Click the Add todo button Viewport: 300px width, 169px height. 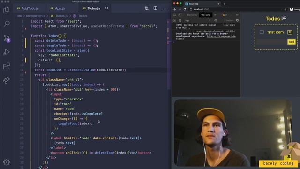pos(292,42)
